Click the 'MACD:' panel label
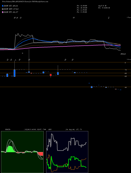The height and width of the screenshot is (173, 131). 8,129
